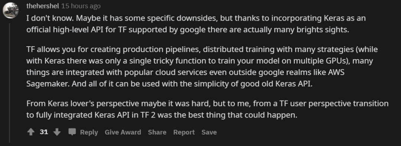Downvote thehershel's comment
401x146 pixels.
pos(57,132)
